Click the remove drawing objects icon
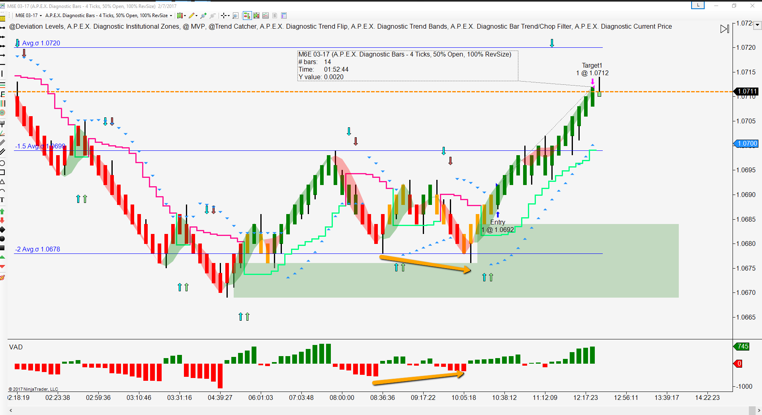The image size is (762, 415). click(x=3, y=278)
